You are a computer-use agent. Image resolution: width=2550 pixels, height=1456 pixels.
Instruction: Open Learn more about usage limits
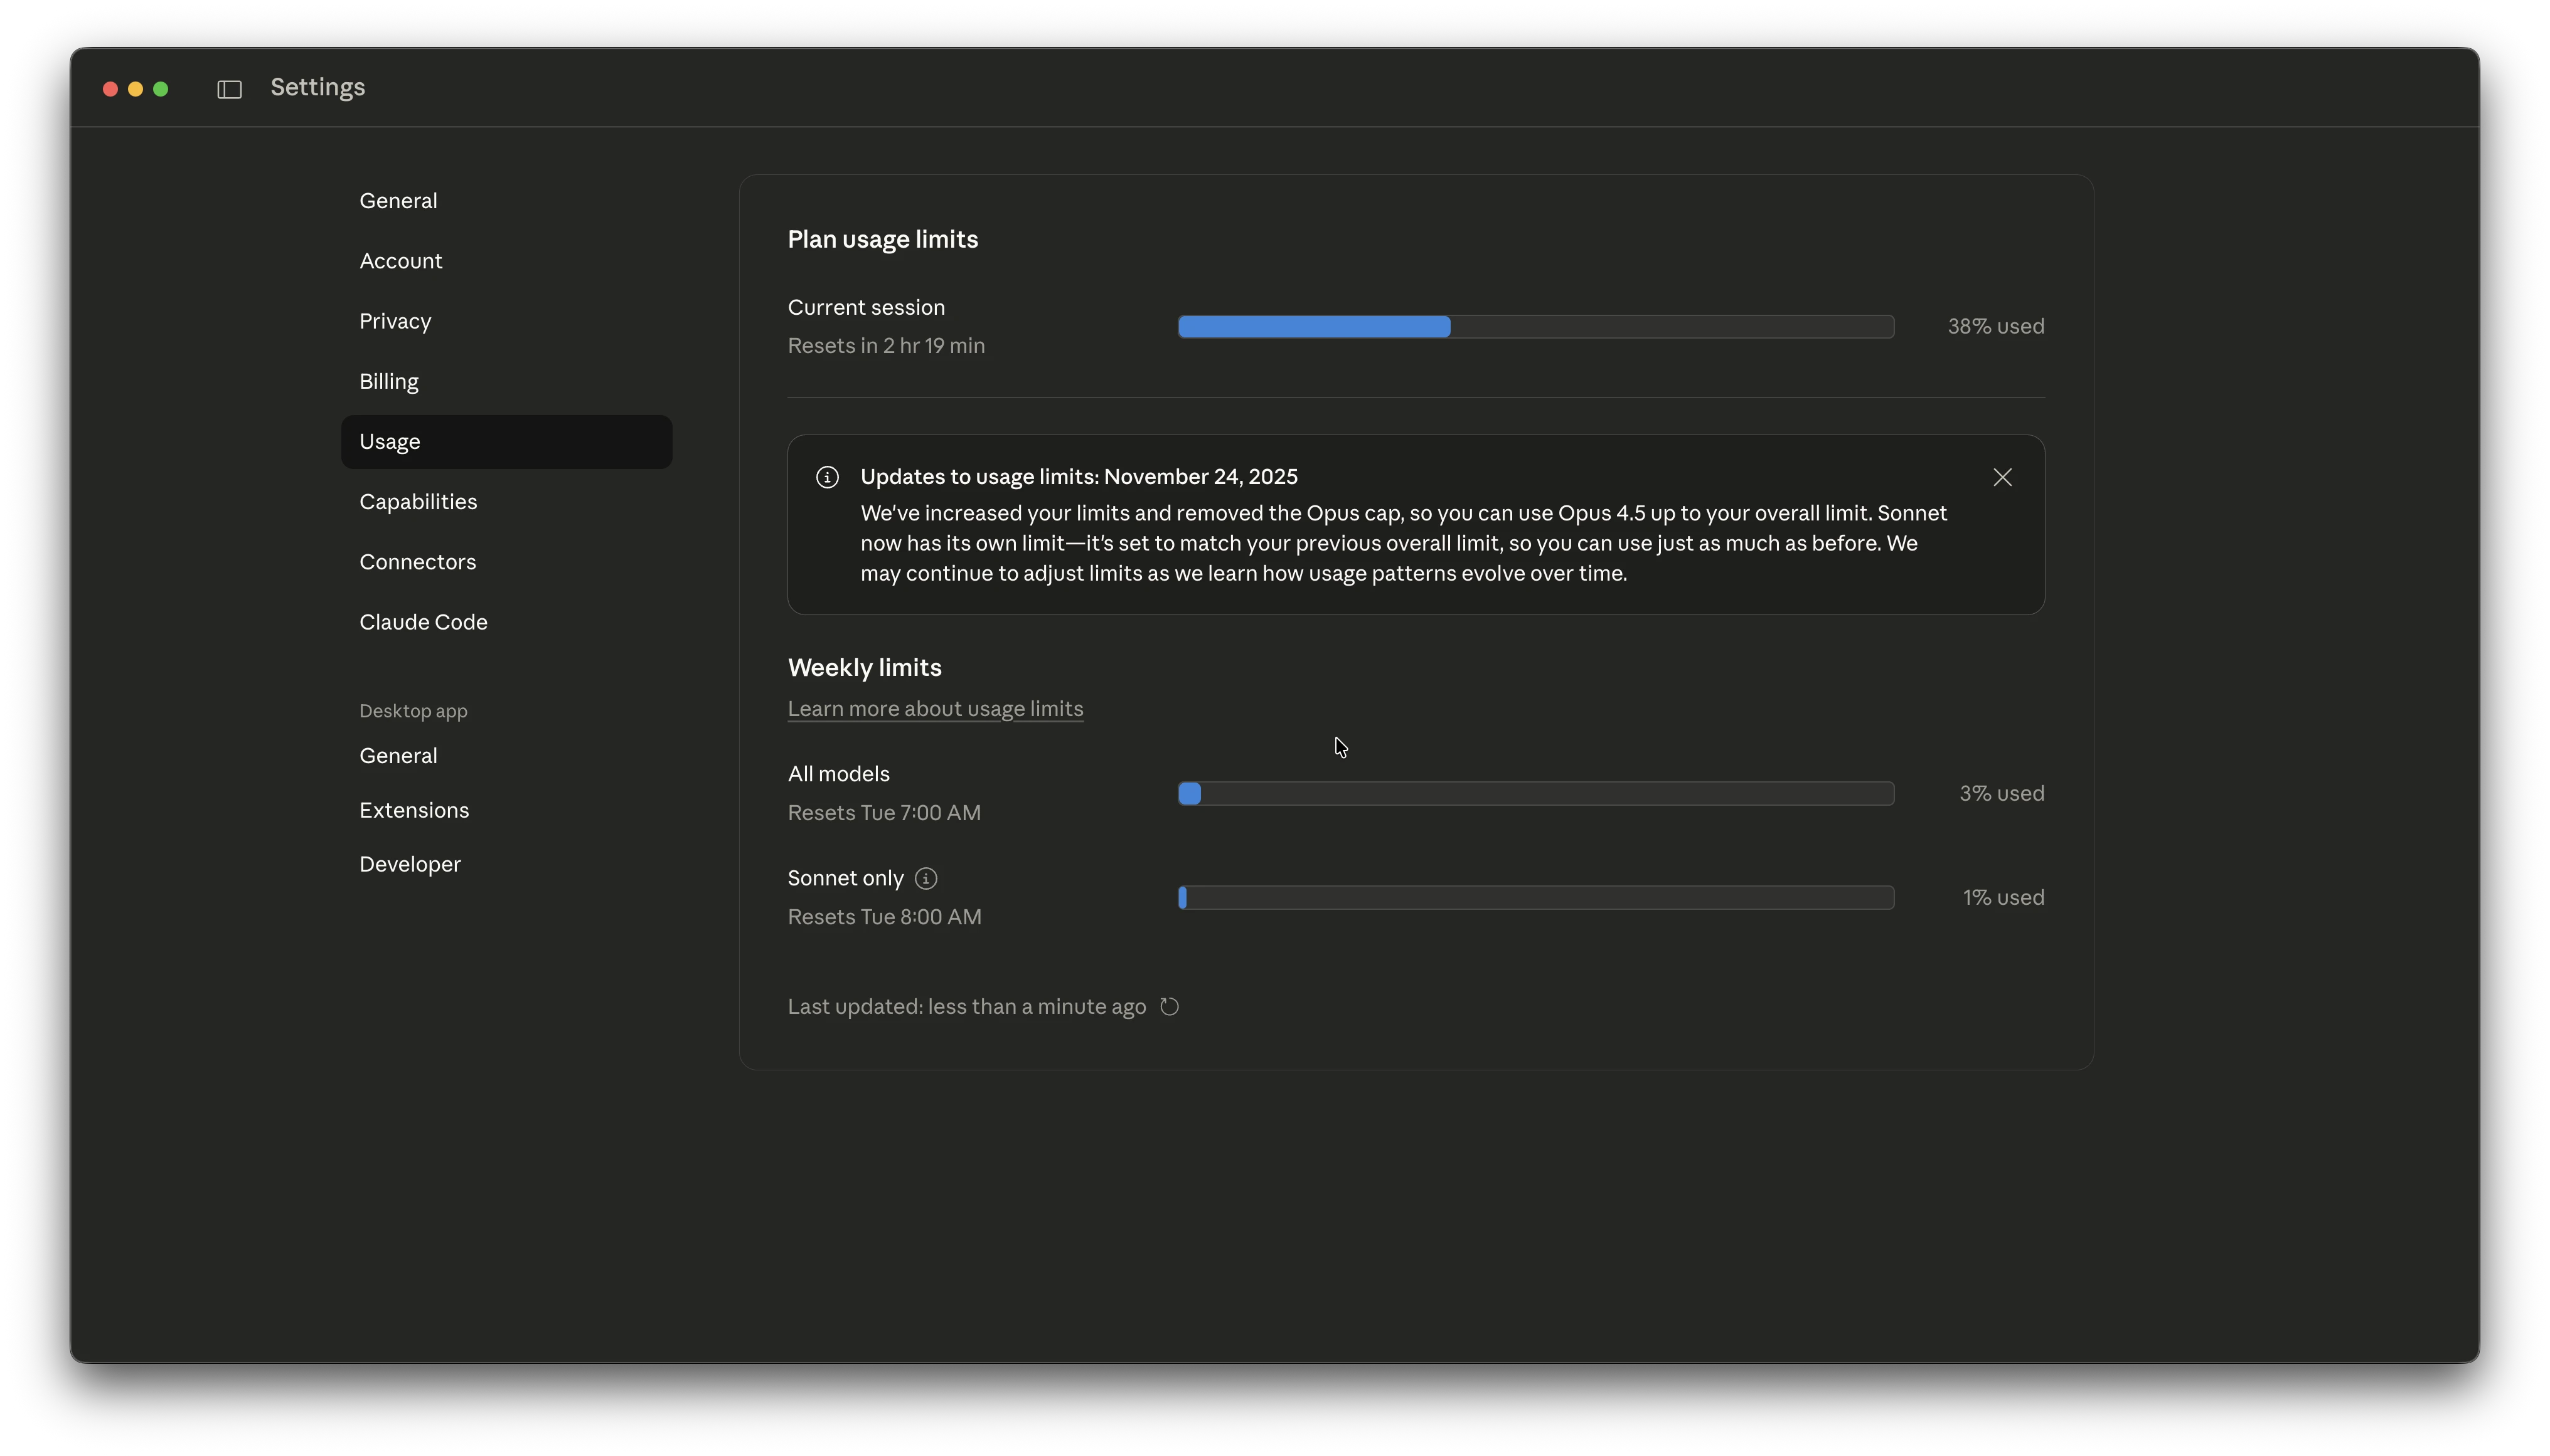pos(934,709)
